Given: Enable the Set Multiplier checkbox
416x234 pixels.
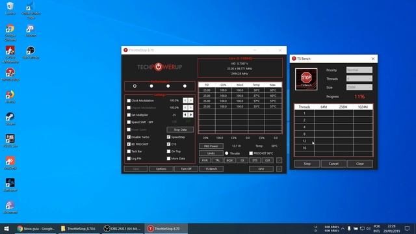Looking at the screenshot, I should pyautogui.click(x=129, y=115).
